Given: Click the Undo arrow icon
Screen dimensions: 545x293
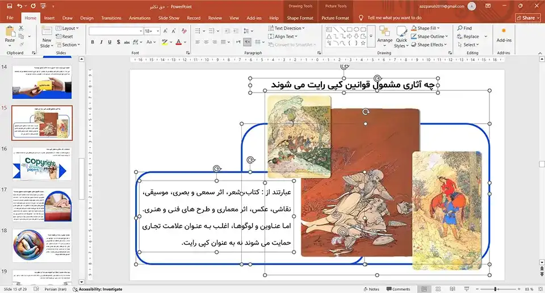Looking at the screenshot, I should [x=19, y=6].
